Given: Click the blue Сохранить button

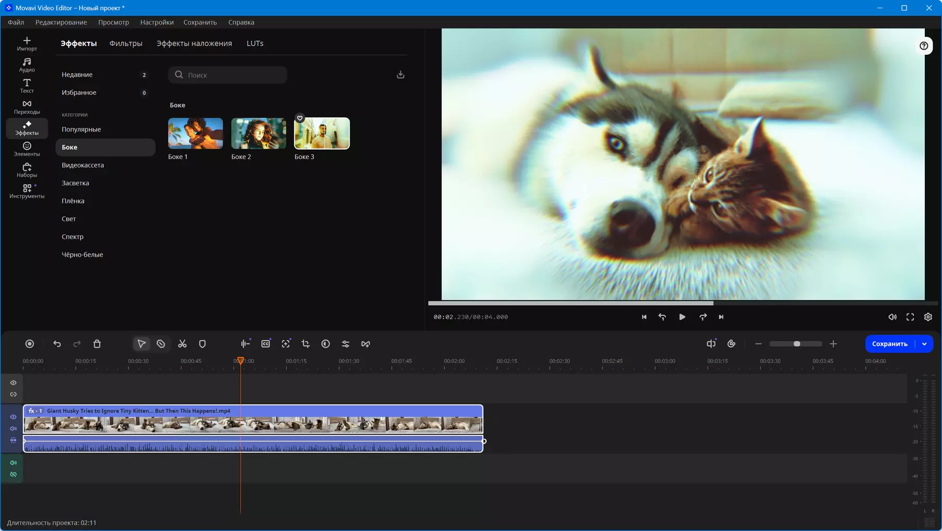Looking at the screenshot, I should click(889, 344).
